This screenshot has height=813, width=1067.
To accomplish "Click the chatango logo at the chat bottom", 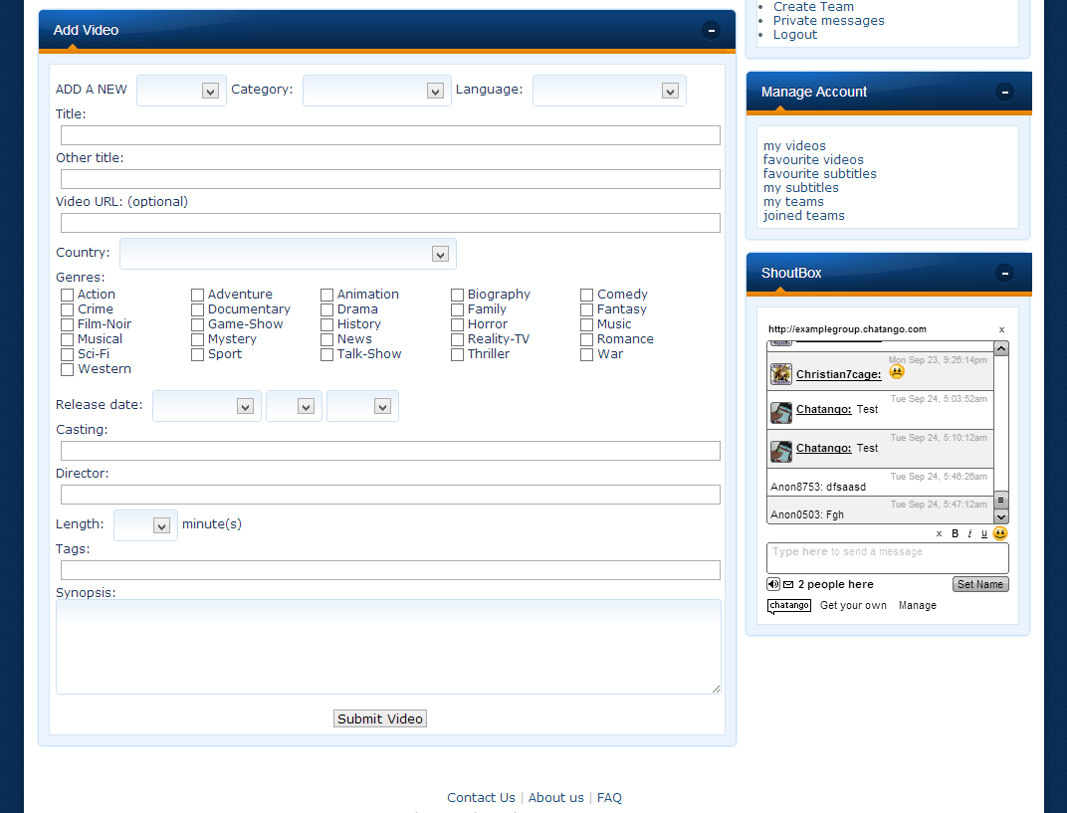I will coord(789,605).
